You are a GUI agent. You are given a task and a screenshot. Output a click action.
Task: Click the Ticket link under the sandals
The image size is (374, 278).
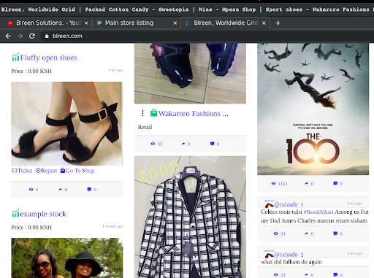(x=22, y=171)
